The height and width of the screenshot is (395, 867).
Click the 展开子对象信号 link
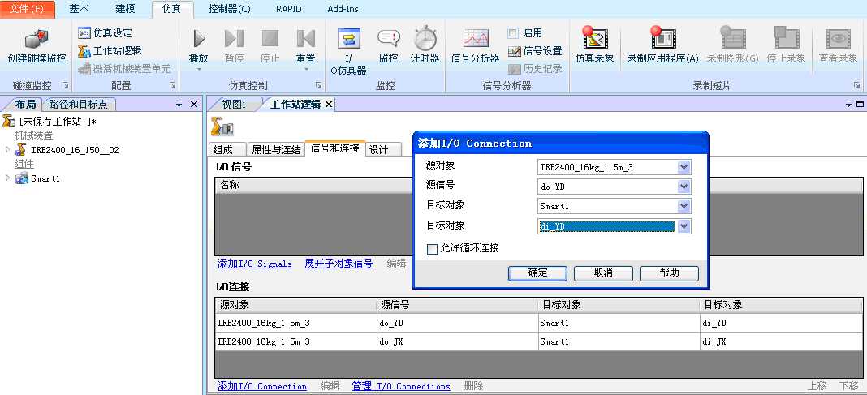[339, 264]
